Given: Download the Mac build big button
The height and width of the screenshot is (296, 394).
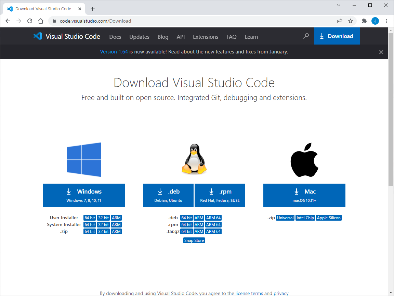Looking at the screenshot, I should [x=304, y=195].
